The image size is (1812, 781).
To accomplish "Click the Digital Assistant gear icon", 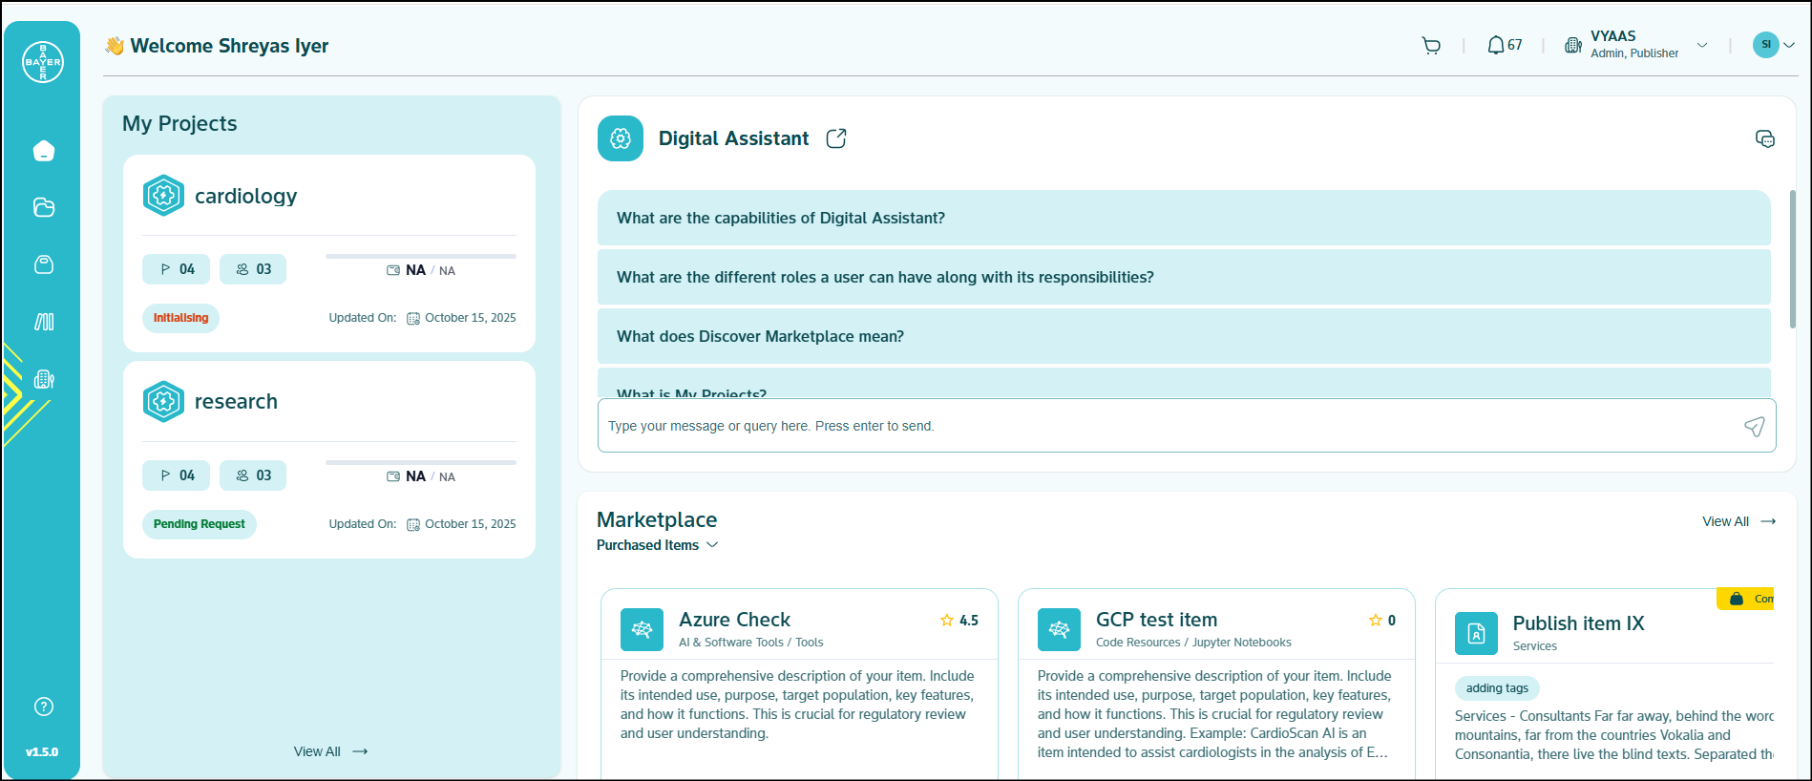I will tap(621, 138).
